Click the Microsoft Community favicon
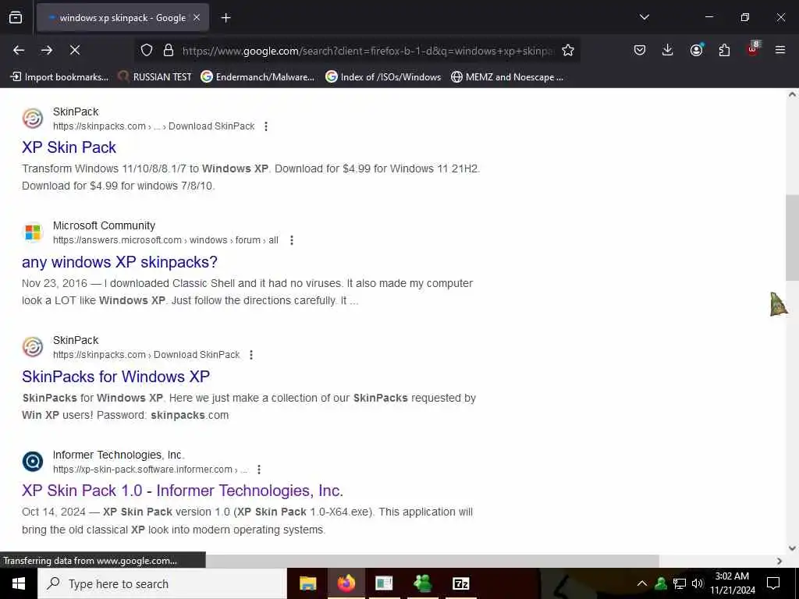 [33, 232]
